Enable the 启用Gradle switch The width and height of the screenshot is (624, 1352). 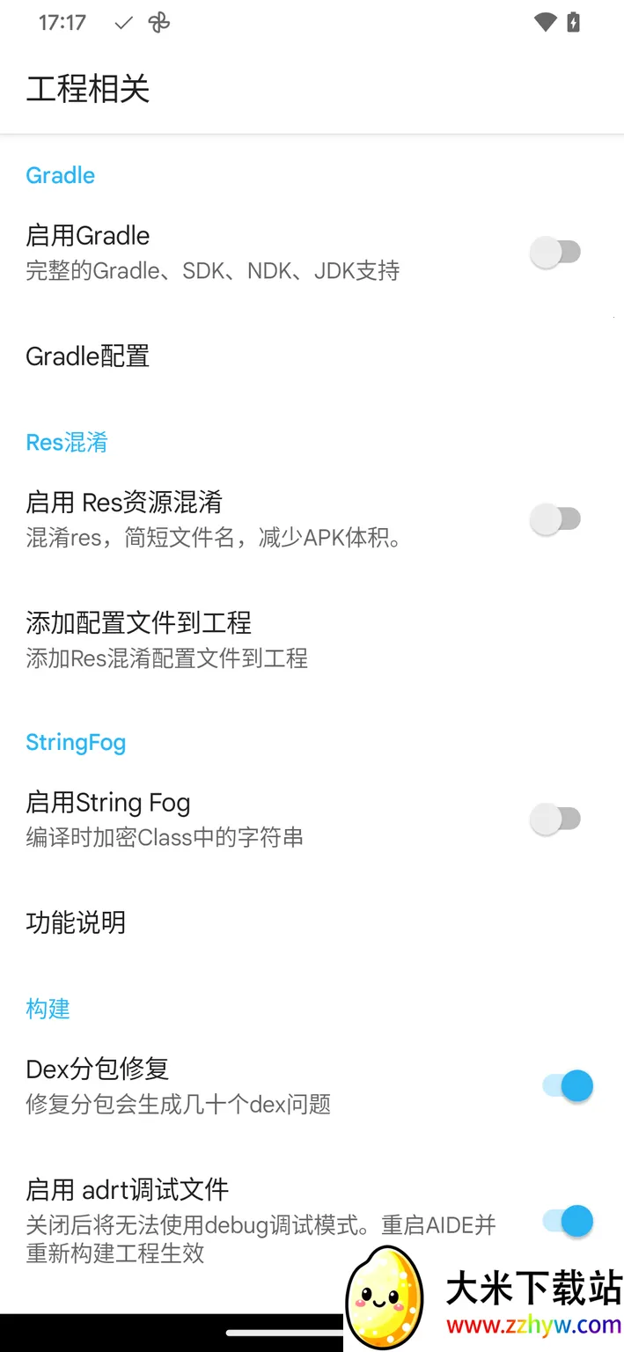click(x=555, y=252)
